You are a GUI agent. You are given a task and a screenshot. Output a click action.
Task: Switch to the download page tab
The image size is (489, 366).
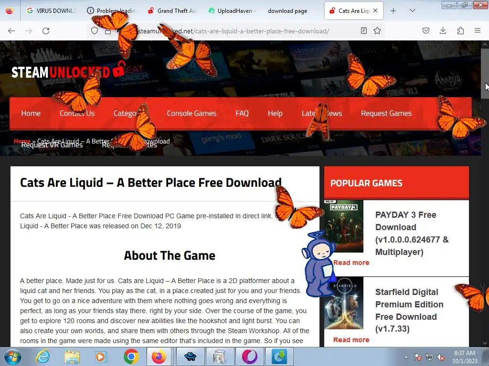(287, 11)
